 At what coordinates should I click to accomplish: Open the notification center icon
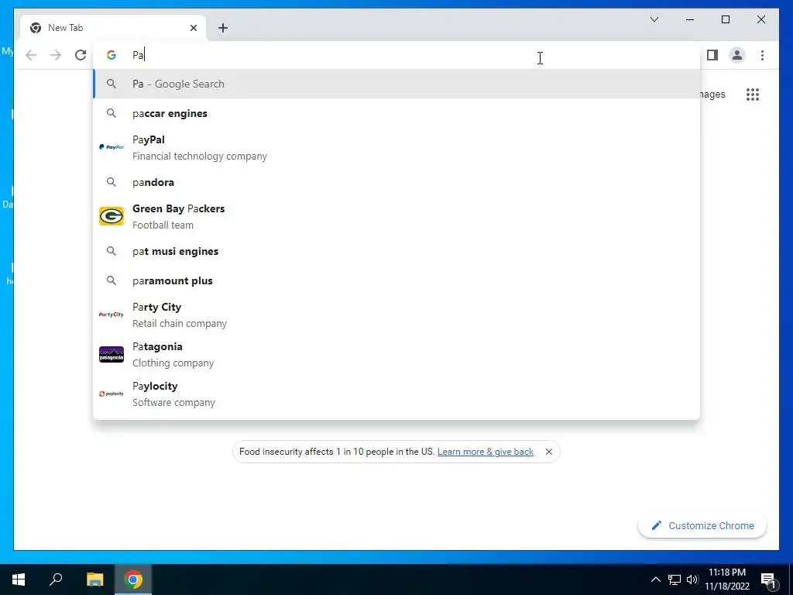tap(769, 580)
